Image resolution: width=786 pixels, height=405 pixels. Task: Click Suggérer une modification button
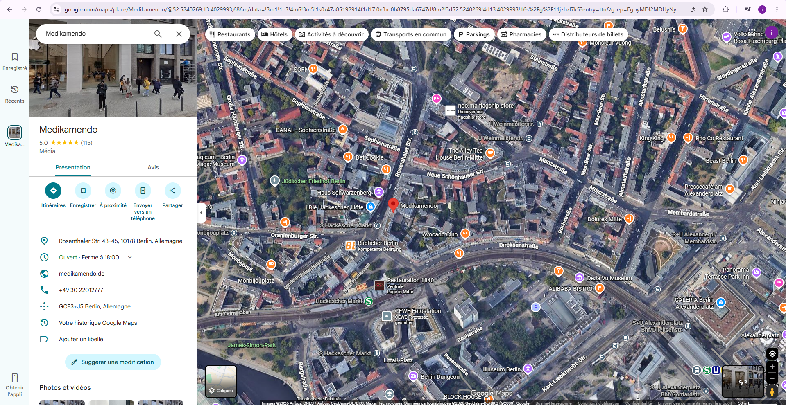click(x=113, y=362)
